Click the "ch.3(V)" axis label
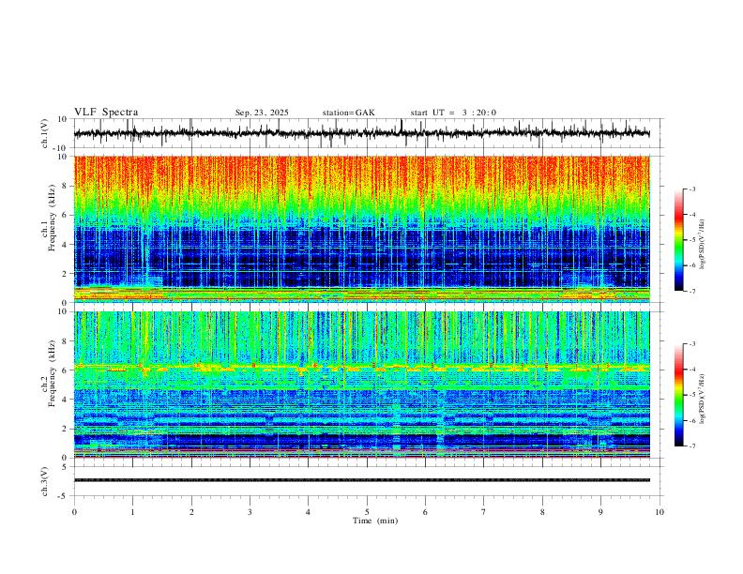This screenshot has height=574, width=743. click(x=45, y=481)
